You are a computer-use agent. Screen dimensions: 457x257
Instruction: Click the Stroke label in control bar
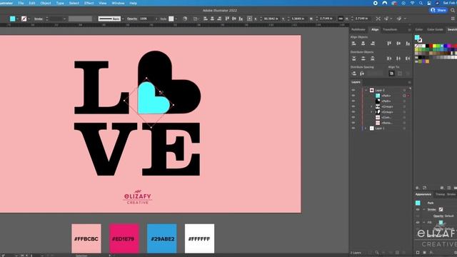coord(39,19)
